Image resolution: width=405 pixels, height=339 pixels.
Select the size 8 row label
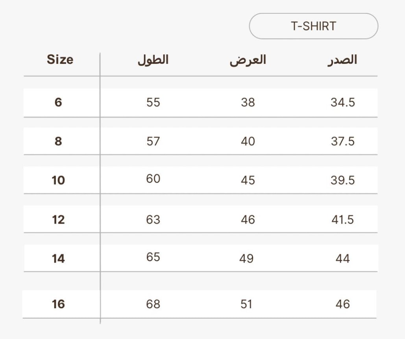coord(58,141)
